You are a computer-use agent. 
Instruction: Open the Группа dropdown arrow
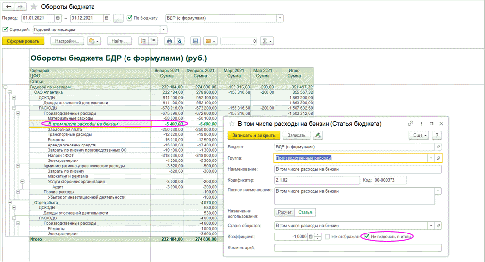[429, 158]
